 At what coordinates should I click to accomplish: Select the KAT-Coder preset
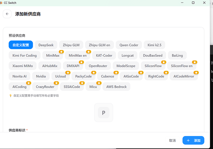pos(104,55)
